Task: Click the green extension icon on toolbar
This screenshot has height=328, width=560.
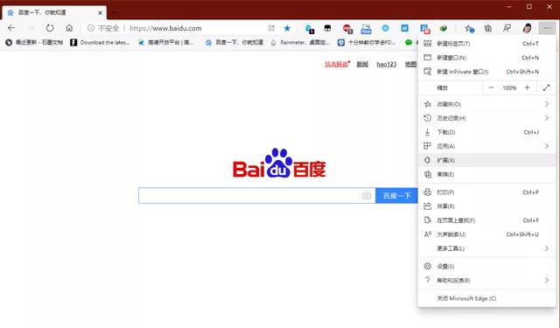Action: [444, 28]
